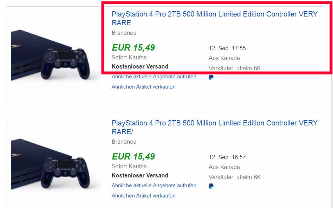333x208 pixels.
Task: Open the second listing's PlayStation 4 Pro thumbnail
Action: [x=56, y=169]
